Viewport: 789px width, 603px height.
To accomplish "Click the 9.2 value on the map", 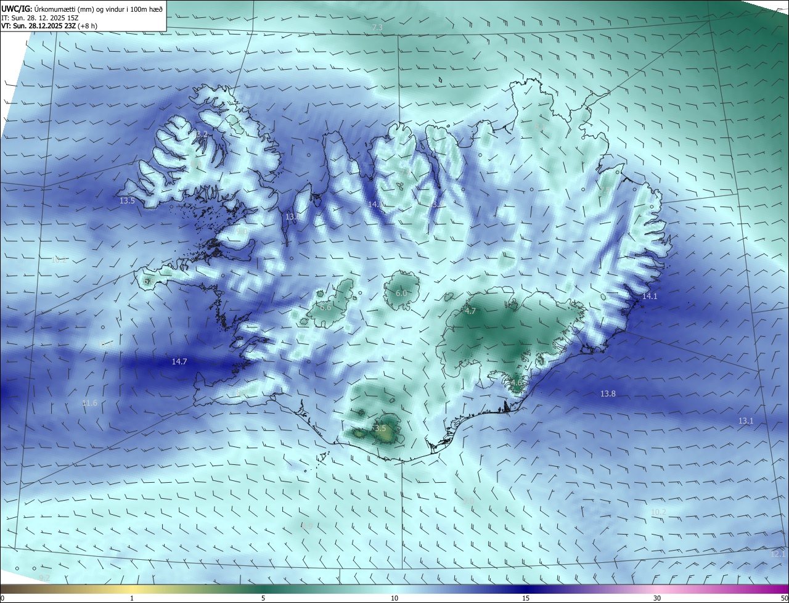I will click(x=44, y=578).
